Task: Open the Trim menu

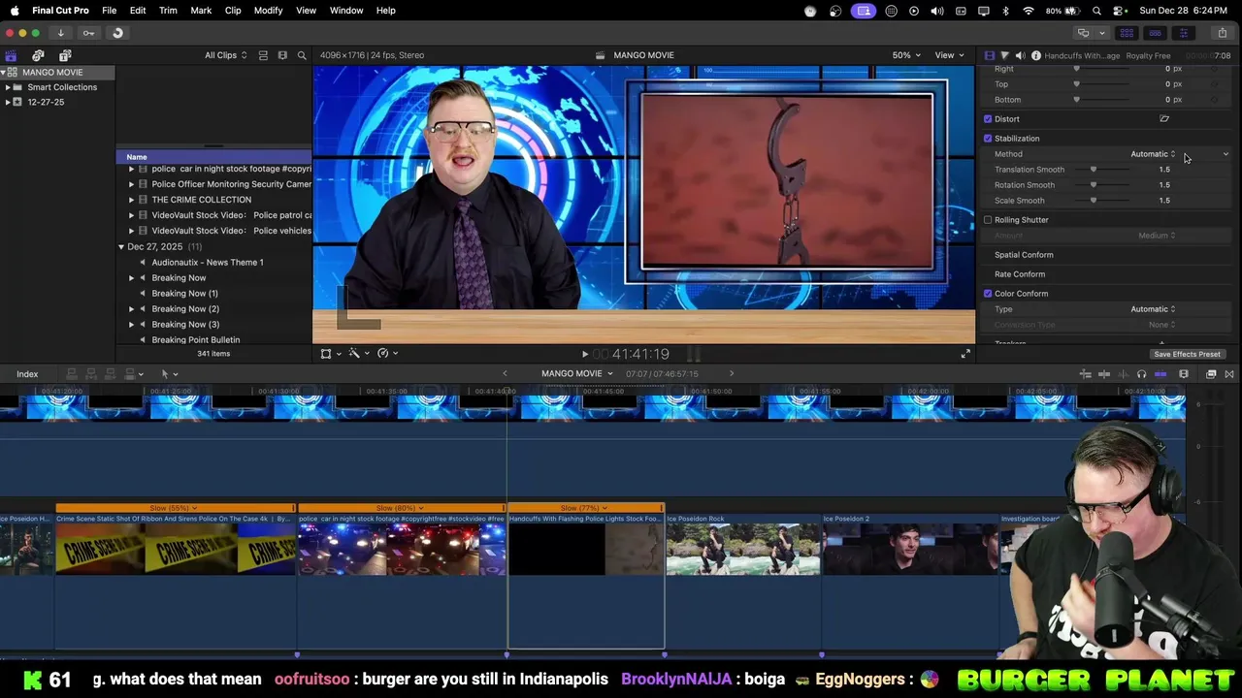Action: coord(168,11)
